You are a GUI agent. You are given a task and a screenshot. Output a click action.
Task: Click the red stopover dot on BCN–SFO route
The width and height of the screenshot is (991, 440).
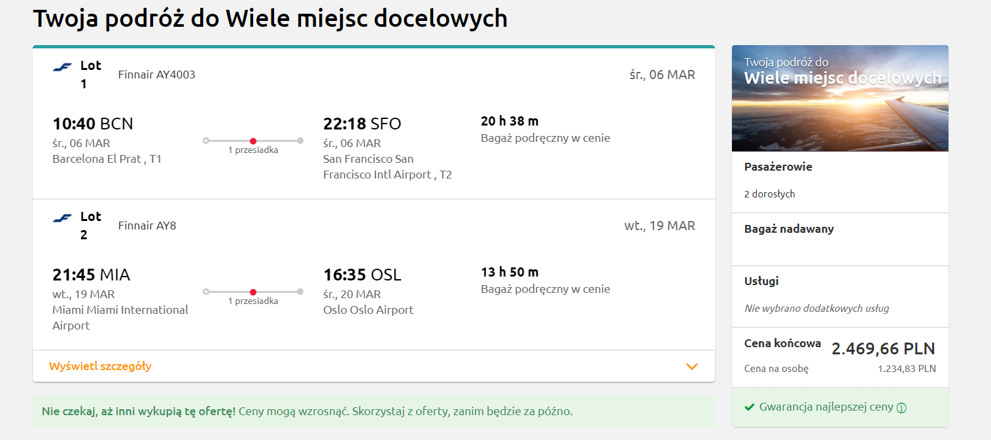[253, 141]
